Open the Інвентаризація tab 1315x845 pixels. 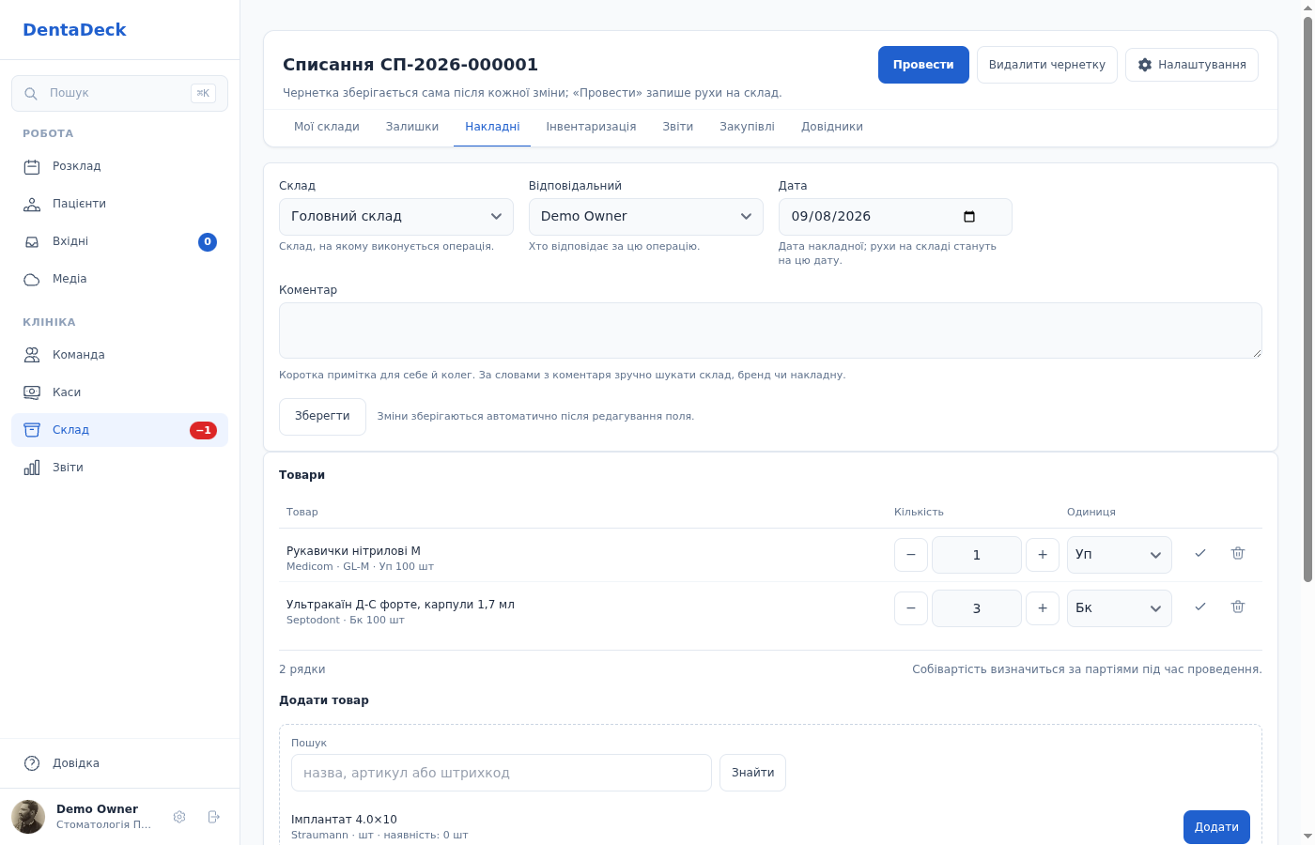point(591,127)
